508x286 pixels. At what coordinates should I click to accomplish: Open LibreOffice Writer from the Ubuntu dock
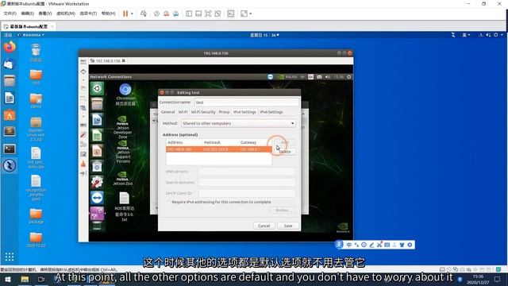click(x=10, y=98)
